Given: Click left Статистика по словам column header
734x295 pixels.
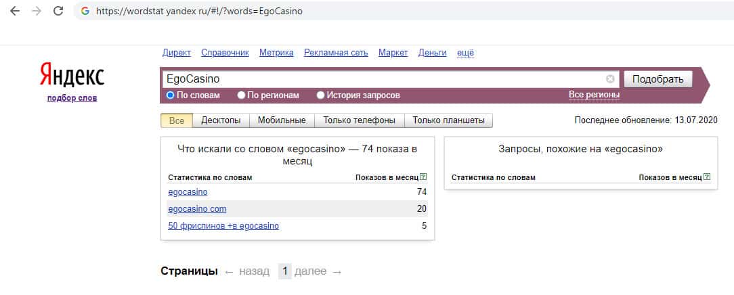Looking at the screenshot, I should 210,177.
